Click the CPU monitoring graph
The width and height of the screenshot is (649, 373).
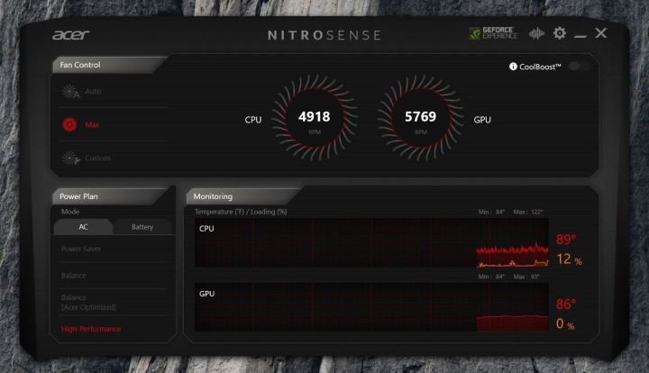[x=371, y=243]
